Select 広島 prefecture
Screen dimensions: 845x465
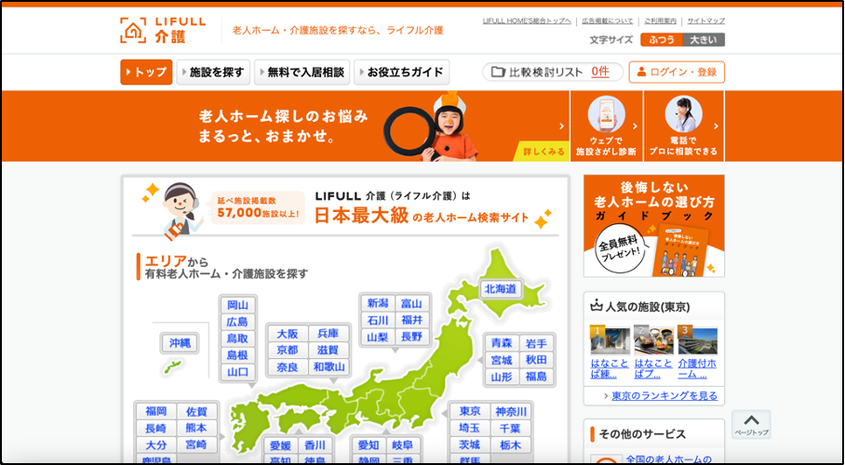237,322
